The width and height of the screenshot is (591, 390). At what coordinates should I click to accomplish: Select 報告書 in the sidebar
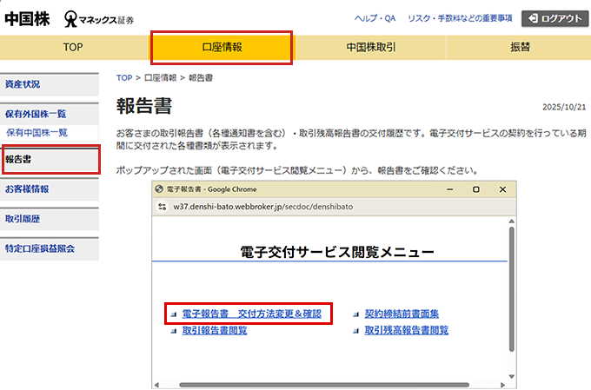coord(50,160)
